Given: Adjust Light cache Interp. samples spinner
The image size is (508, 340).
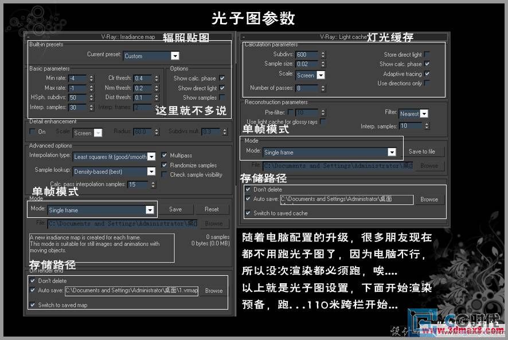Looking at the screenshot, I should [427, 126].
